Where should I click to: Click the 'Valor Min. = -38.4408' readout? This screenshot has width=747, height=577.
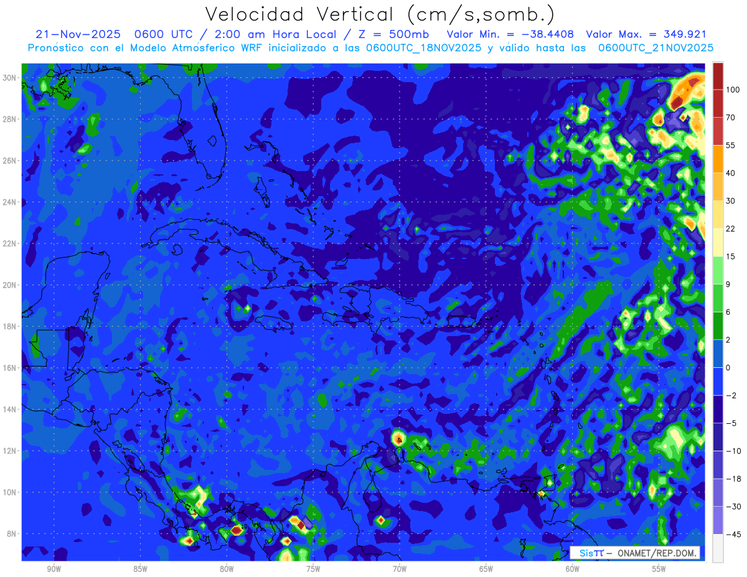click(510, 35)
